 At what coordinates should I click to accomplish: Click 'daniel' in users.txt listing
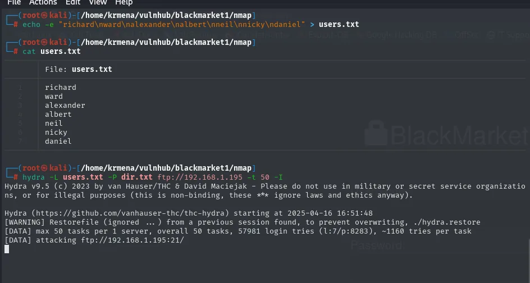(x=58, y=141)
